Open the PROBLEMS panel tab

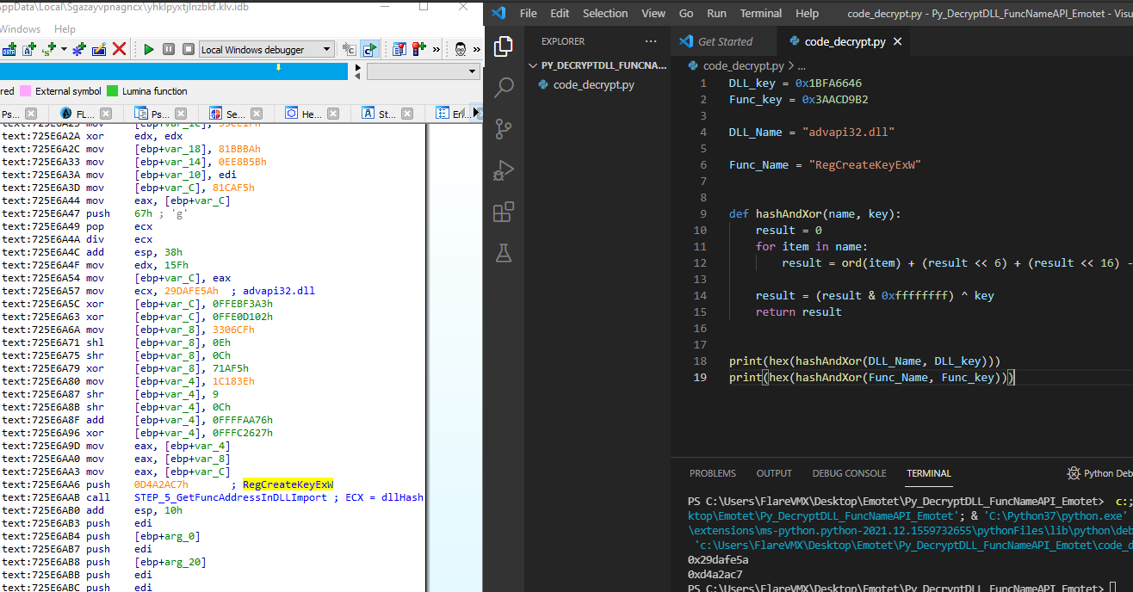713,473
